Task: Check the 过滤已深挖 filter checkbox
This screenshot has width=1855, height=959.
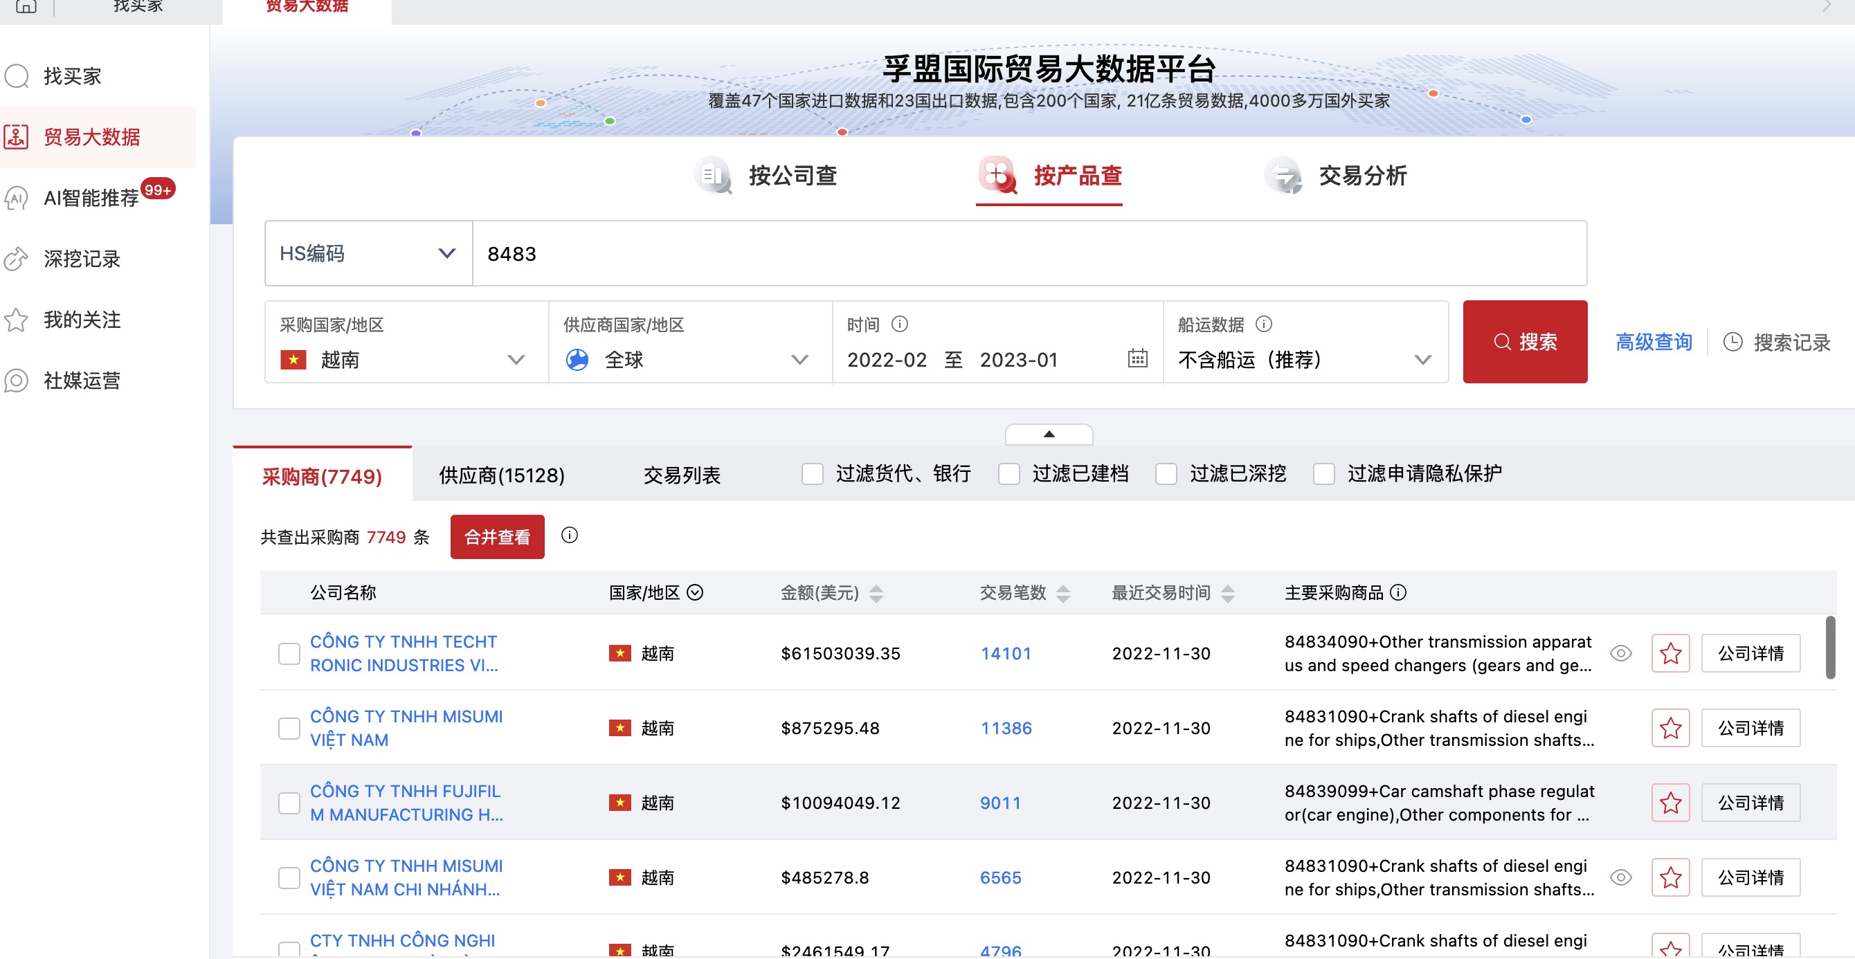Action: pos(1166,474)
